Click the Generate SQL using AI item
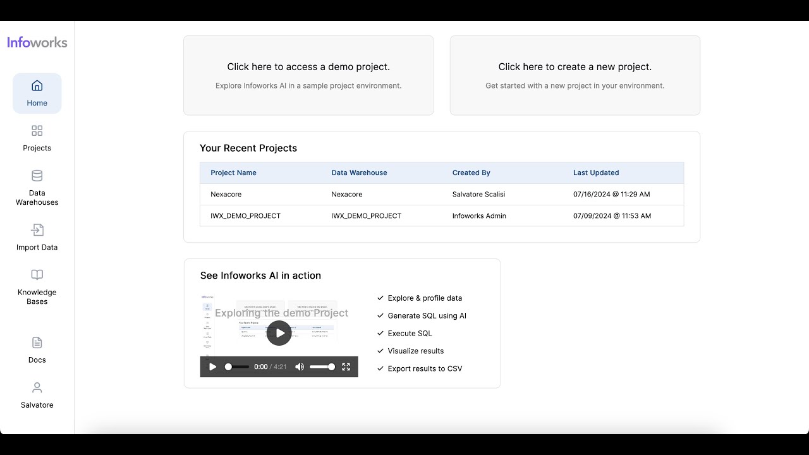This screenshot has height=455, width=809. (x=427, y=315)
